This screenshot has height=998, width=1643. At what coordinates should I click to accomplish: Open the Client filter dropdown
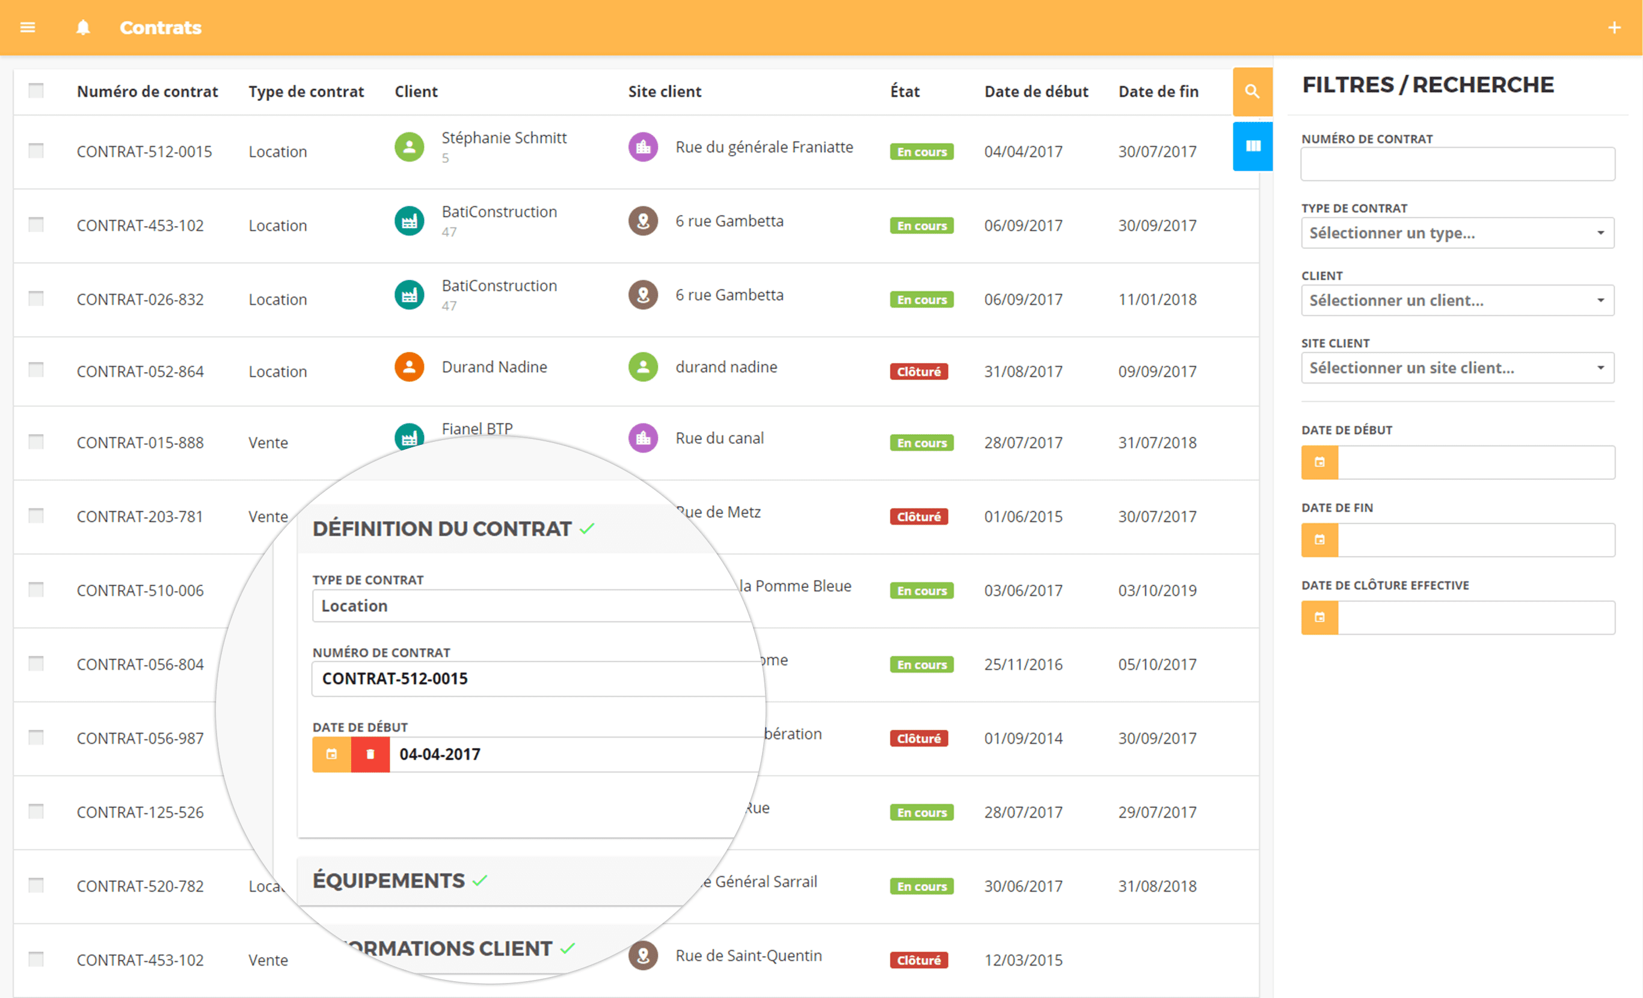[1458, 300]
